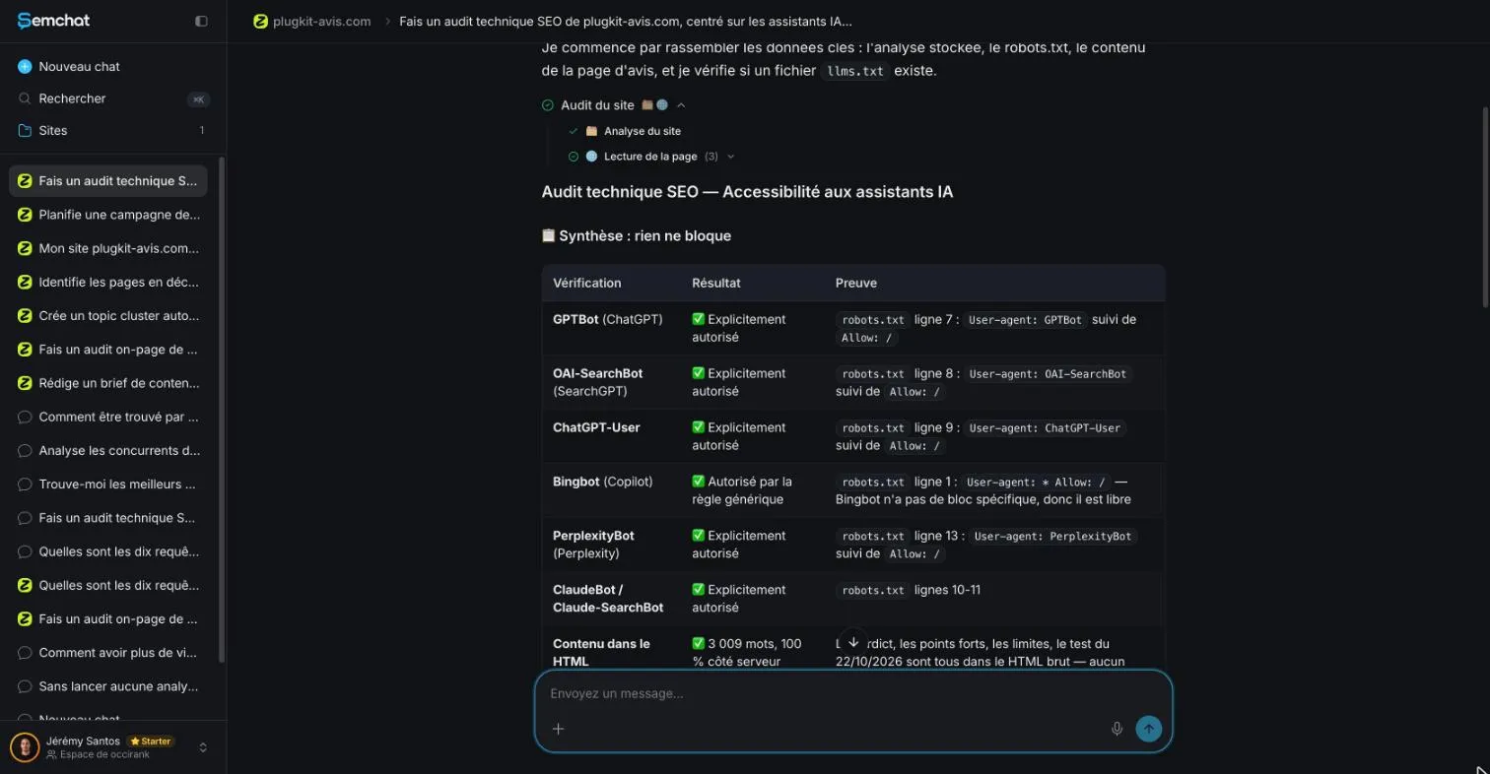Open chat 'Analyse les concurrents d...'

(108, 451)
